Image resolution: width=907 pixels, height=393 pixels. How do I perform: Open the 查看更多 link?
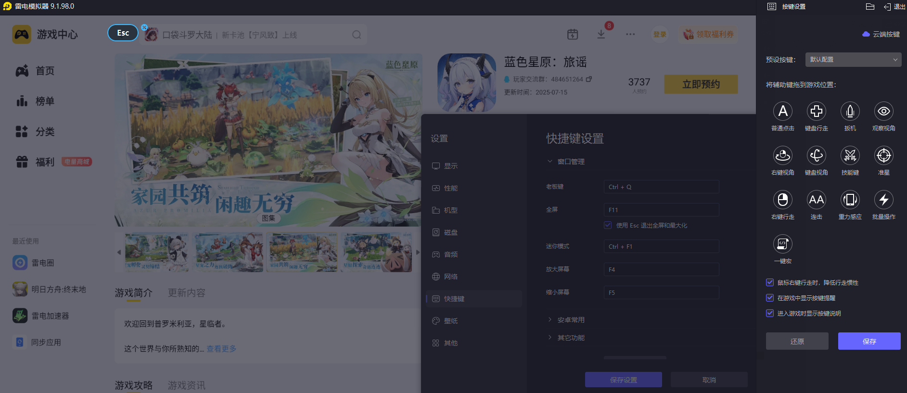[x=221, y=349]
